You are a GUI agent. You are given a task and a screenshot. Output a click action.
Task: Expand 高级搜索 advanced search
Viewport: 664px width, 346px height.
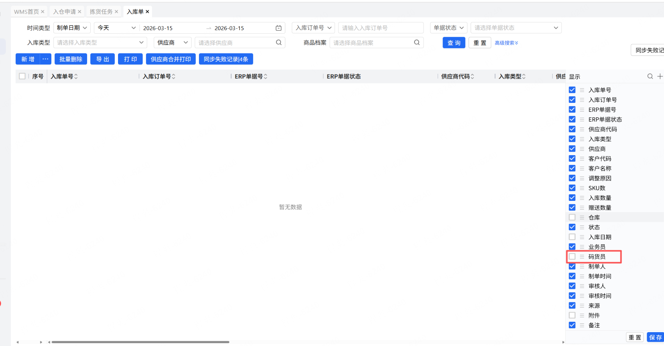(506, 43)
